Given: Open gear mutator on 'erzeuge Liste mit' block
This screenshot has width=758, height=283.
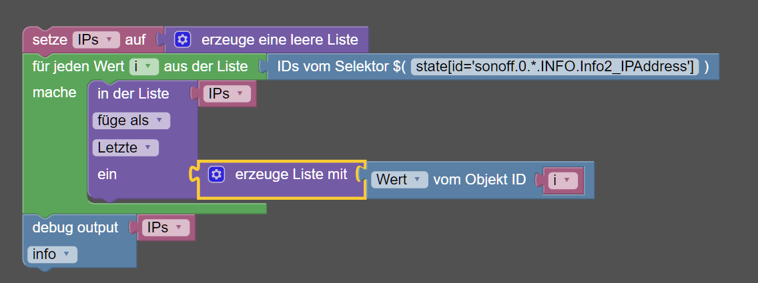Looking at the screenshot, I should 216,174.
